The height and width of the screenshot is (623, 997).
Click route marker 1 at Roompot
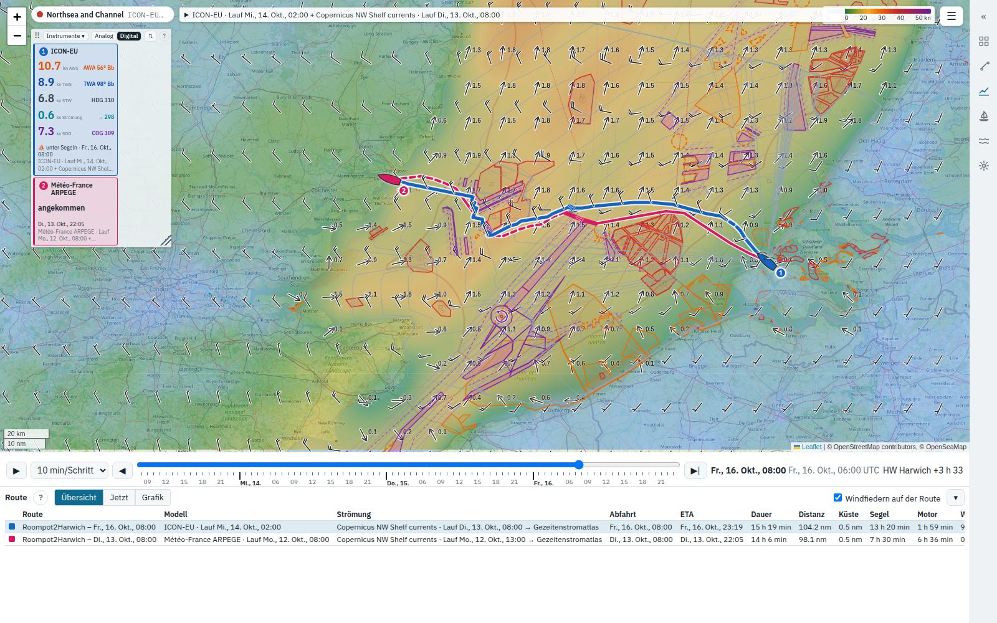click(x=780, y=272)
